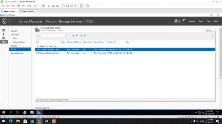Click the Filter text box

(50, 36)
